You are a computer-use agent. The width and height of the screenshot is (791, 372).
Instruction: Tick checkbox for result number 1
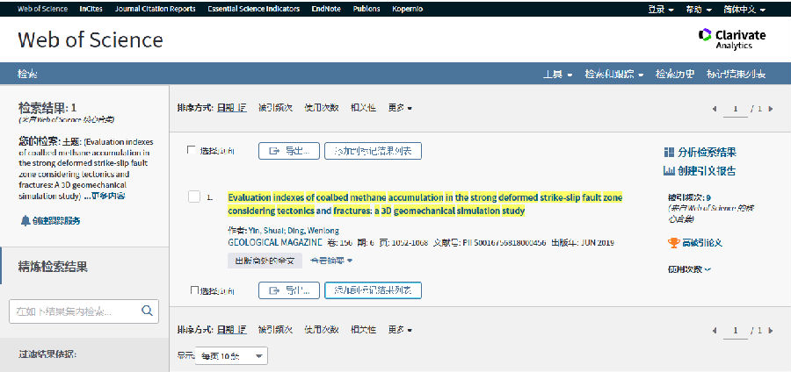click(193, 197)
